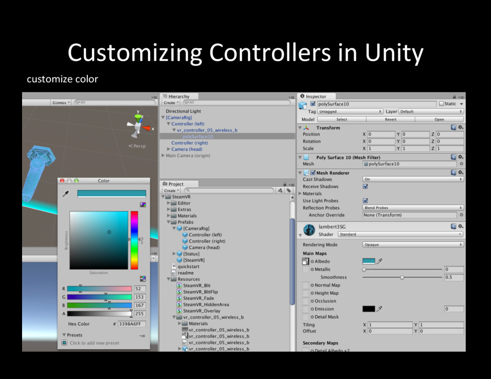Adjust the Smoothness slider

point(402,277)
